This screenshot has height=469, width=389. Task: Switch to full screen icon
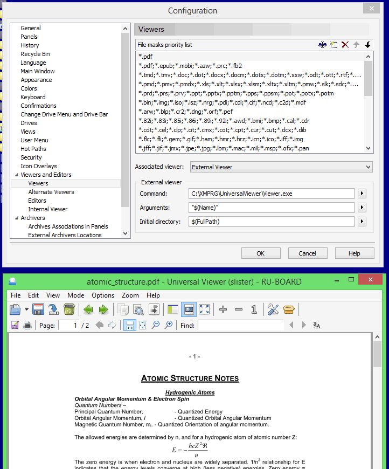[204, 309]
